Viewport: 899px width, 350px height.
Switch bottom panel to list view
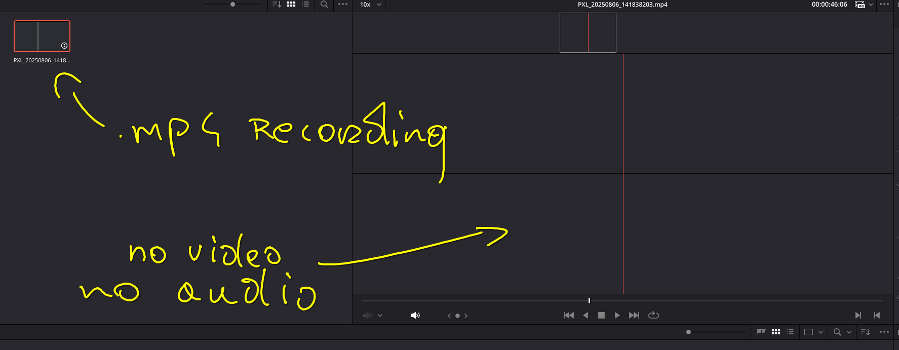(790, 332)
